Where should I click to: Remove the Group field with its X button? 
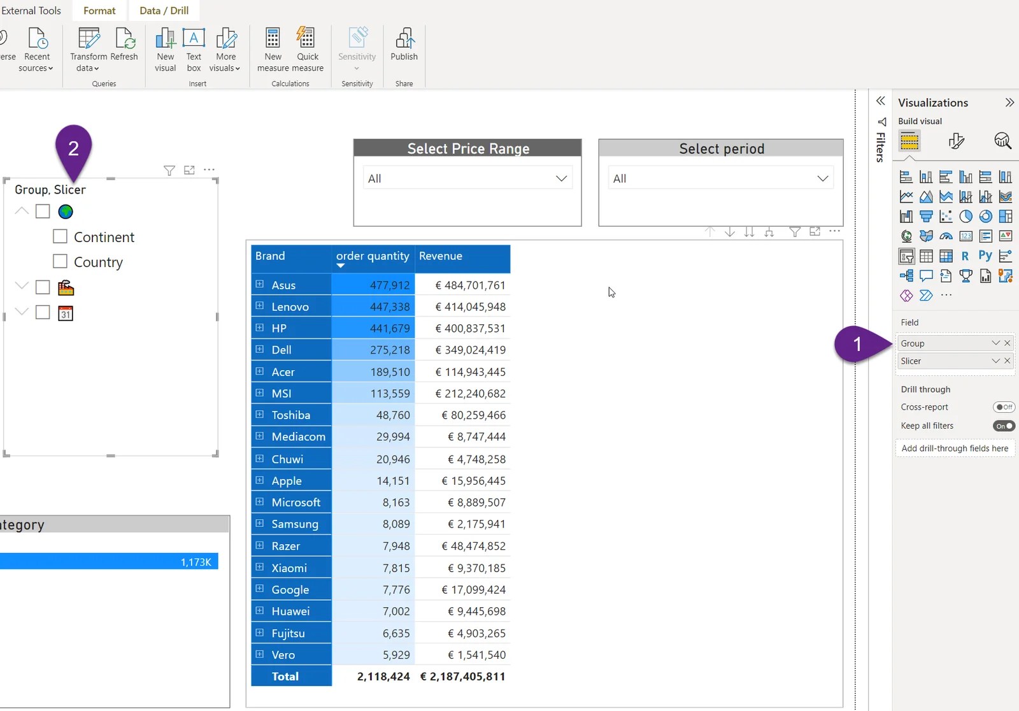[x=1008, y=343]
